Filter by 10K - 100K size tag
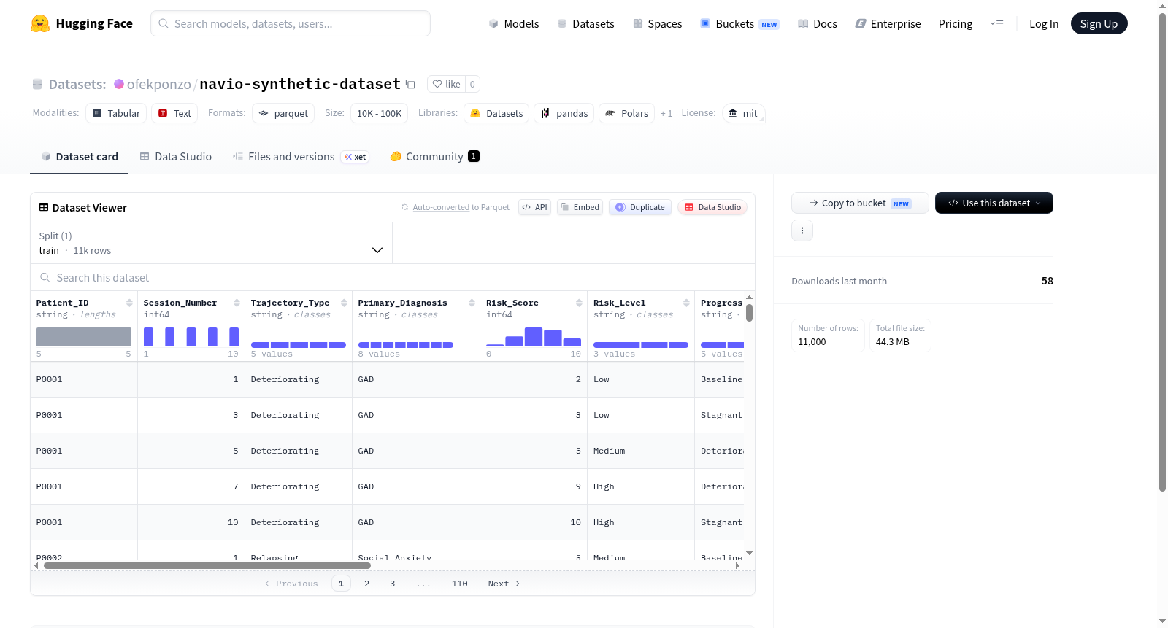Image resolution: width=1168 pixels, height=628 pixels. pos(380,113)
